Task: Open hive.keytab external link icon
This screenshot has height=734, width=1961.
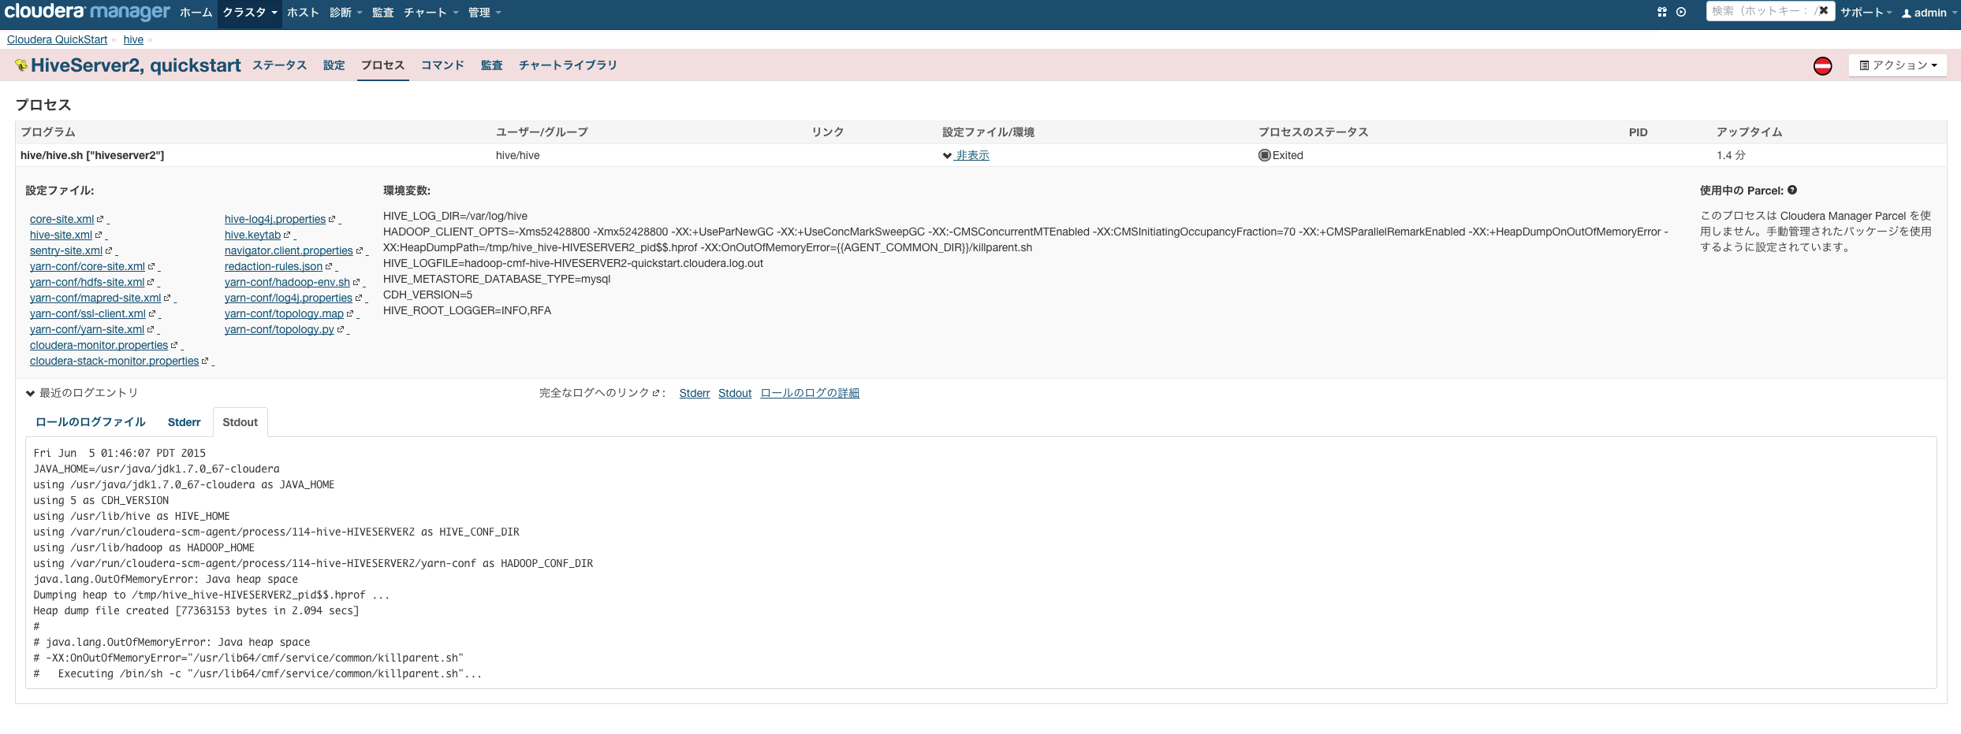Action: coord(287,235)
